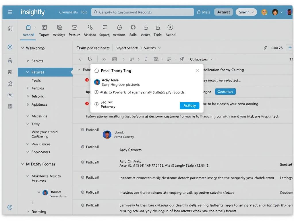Click the blue Activity button in popup

[189, 106]
